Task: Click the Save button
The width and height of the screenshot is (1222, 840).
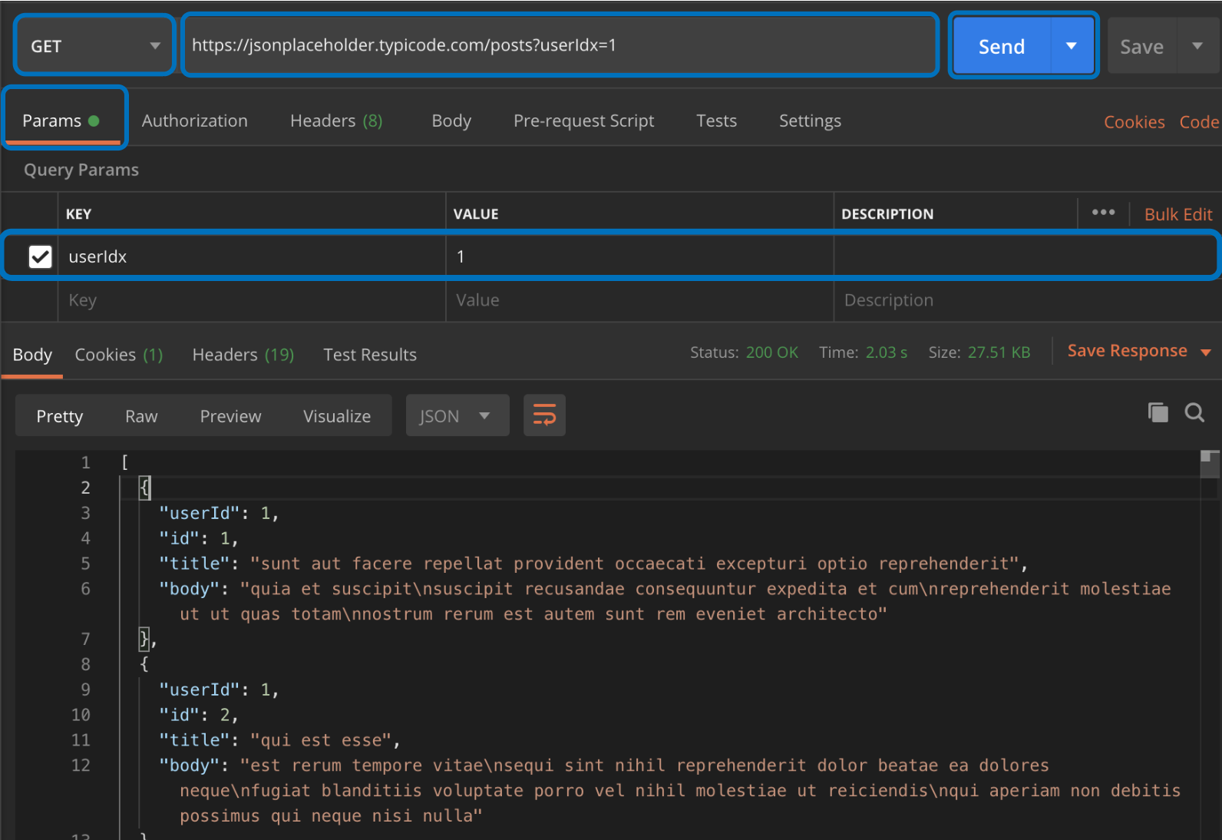Action: [x=1141, y=47]
